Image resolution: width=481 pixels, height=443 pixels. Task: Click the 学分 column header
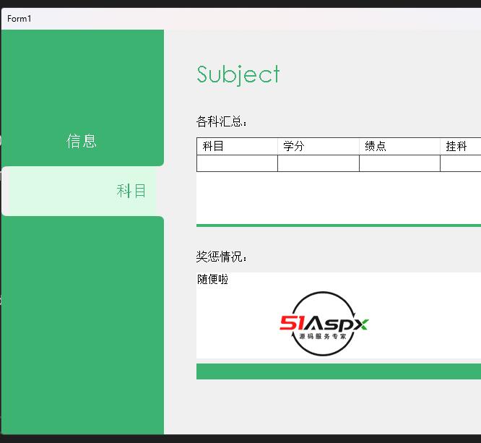point(318,147)
